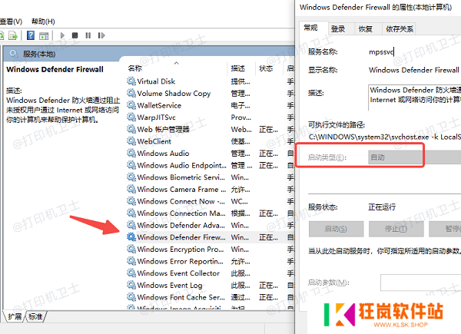Click the blue help question-mark icon
Viewport: 461px width, 334px height.
click(31, 35)
